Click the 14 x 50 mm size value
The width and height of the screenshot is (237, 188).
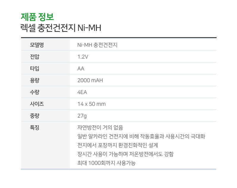click(92, 104)
